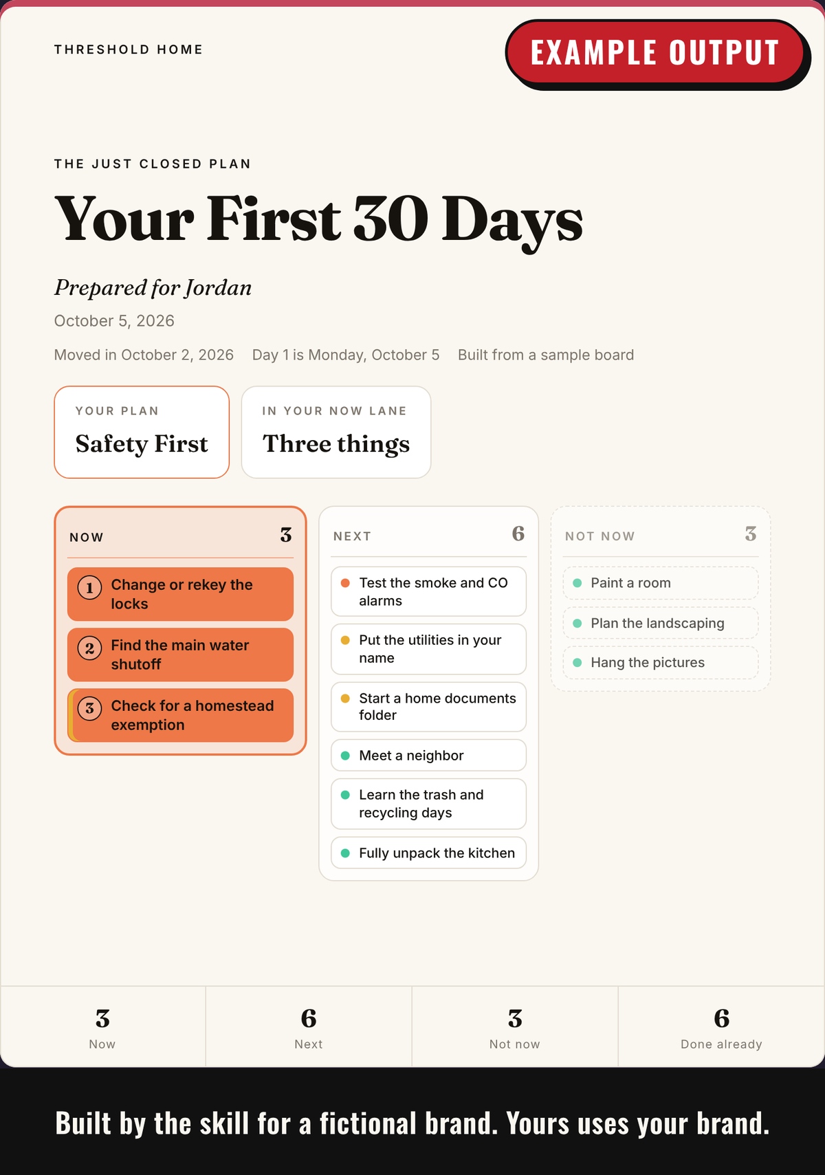Click yellow dot next to utilities task

tap(345, 640)
